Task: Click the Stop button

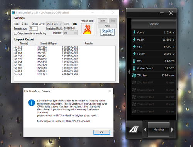Action: coord(113,20)
